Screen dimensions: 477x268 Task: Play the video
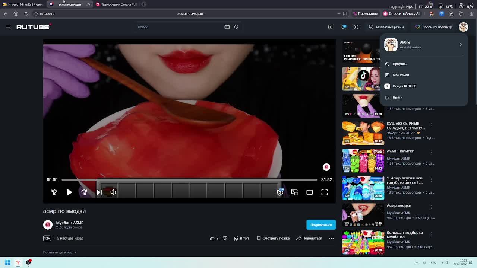point(69,192)
